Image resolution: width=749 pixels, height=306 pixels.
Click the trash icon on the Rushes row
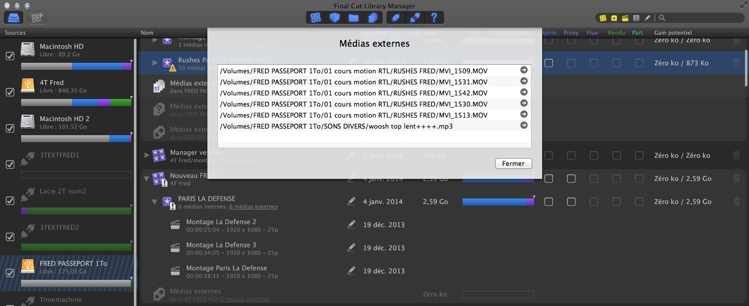pyautogui.click(x=736, y=63)
